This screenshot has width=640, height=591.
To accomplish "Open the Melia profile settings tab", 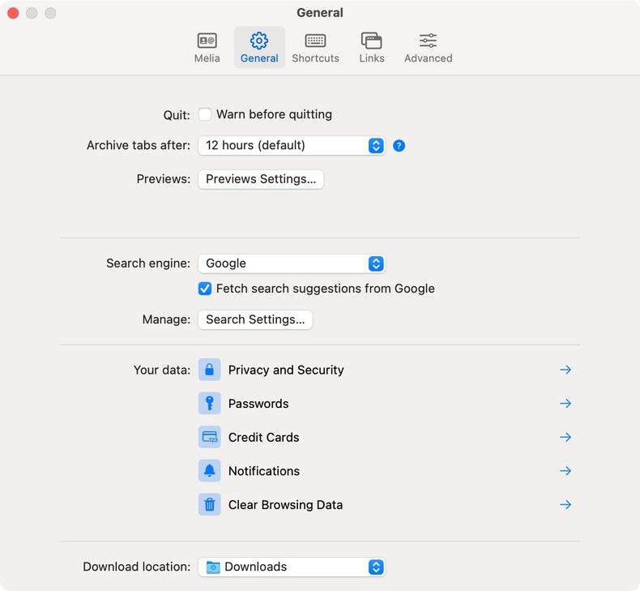I will (x=207, y=48).
